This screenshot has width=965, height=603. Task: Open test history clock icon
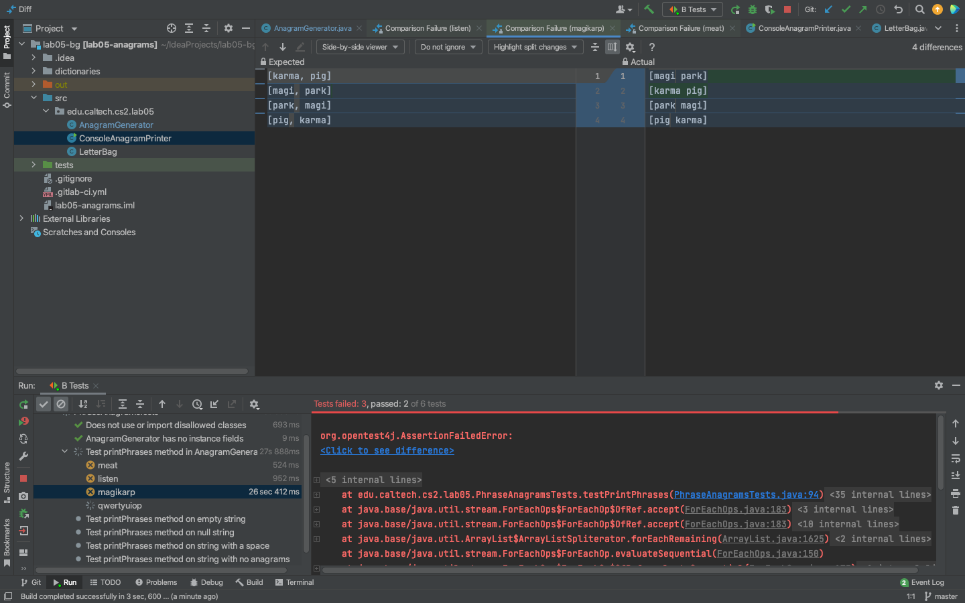click(x=197, y=404)
